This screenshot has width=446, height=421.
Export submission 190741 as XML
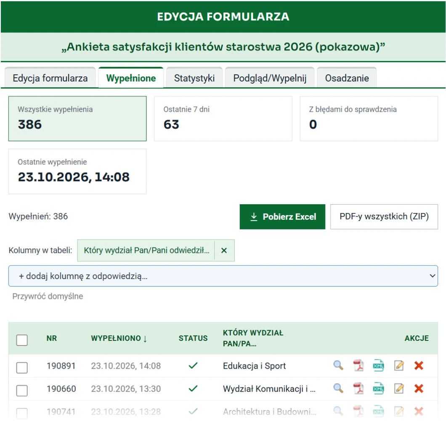pyautogui.click(x=378, y=411)
